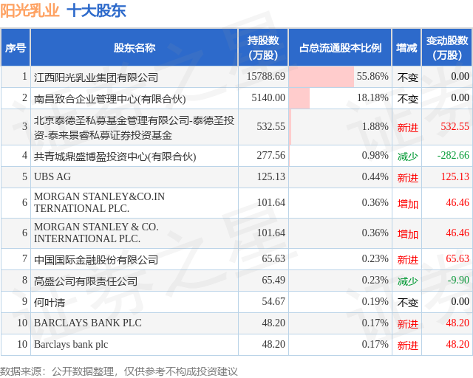Click the 55.86% ratio bar
The height and width of the screenshot is (378, 473).
321,77
